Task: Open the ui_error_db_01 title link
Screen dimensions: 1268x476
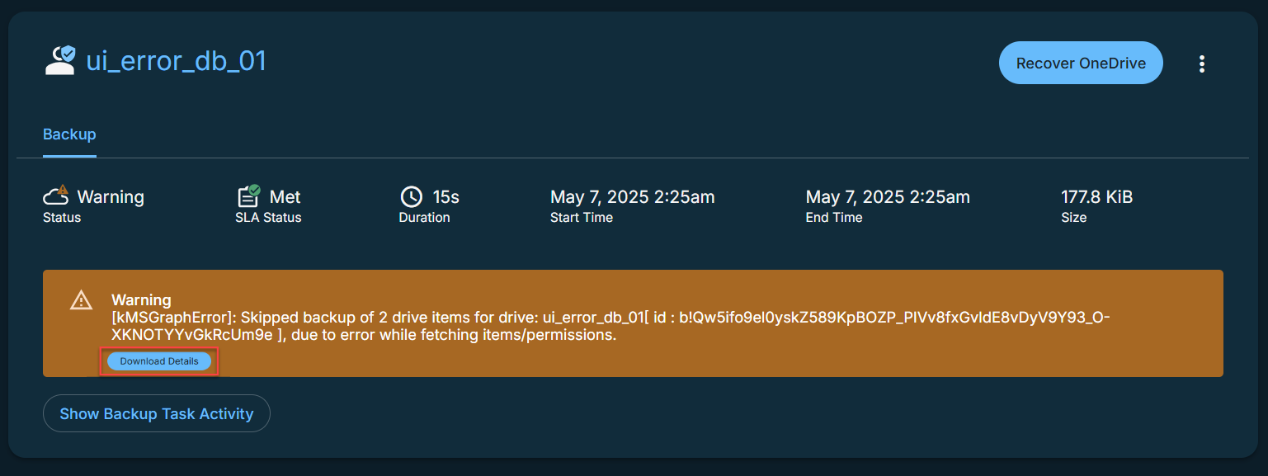Action: click(176, 61)
